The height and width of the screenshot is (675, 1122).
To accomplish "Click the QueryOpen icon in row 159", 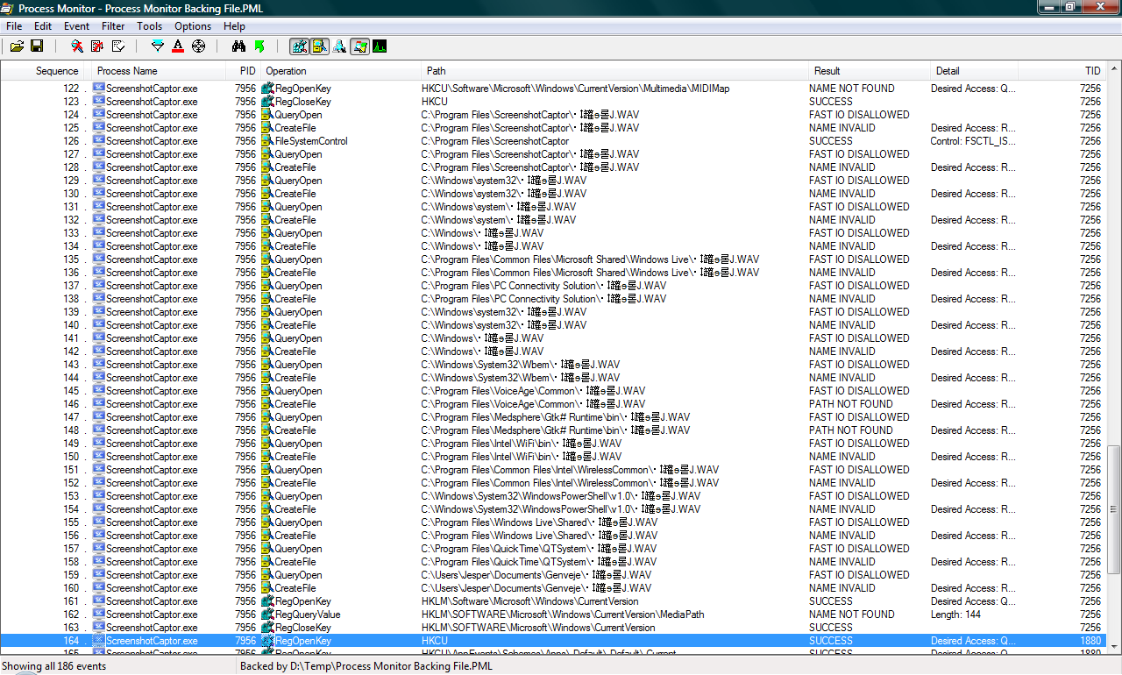I will [x=268, y=575].
